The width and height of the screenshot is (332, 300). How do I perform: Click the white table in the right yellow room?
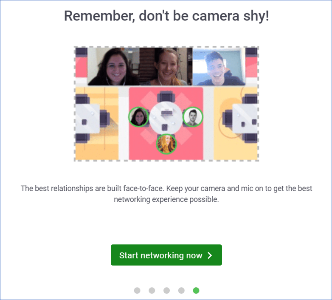click(245, 119)
